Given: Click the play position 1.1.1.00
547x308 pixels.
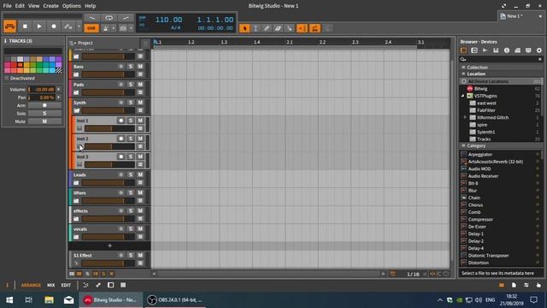Looking at the screenshot, I should [x=215, y=20].
